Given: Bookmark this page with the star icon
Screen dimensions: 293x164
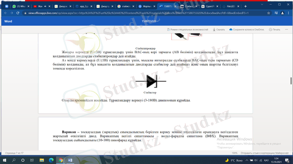Looking at the screenshot, I should point(268,13).
